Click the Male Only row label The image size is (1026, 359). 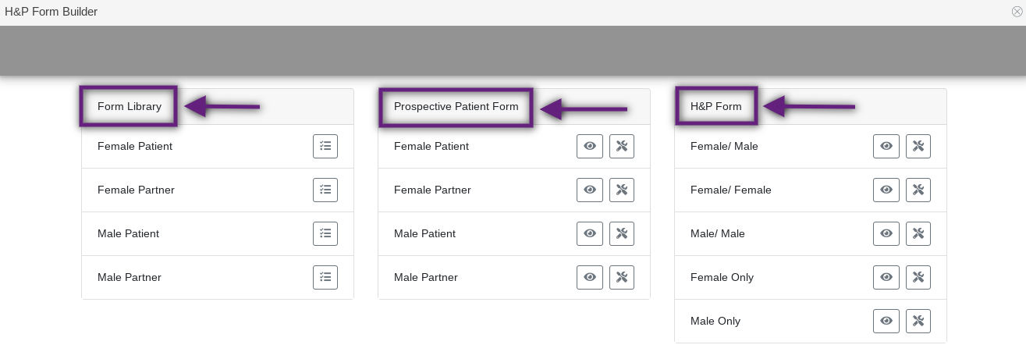click(715, 321)
